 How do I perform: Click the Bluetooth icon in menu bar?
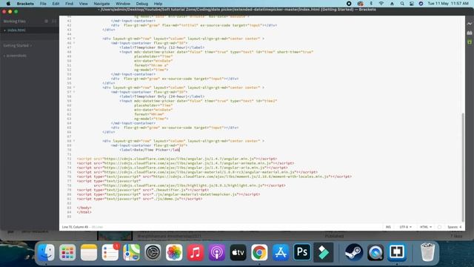(371, 4)
